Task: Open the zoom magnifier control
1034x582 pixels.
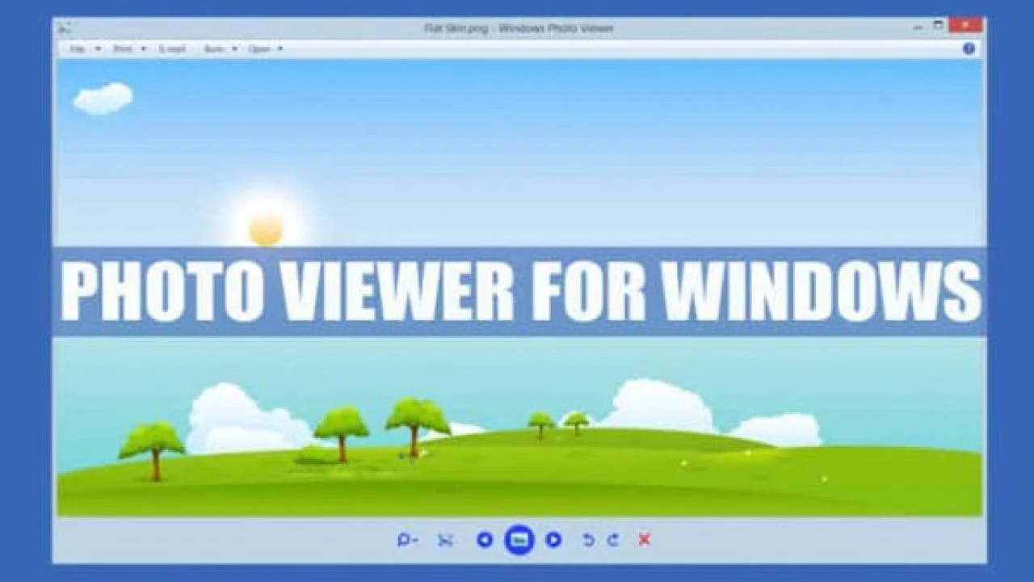Action: tap(407, 540)
